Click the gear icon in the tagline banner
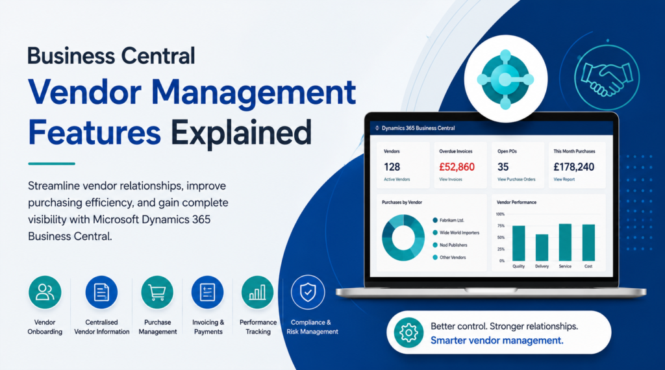This screenshot has width=665, height=370. click(408, 333)
